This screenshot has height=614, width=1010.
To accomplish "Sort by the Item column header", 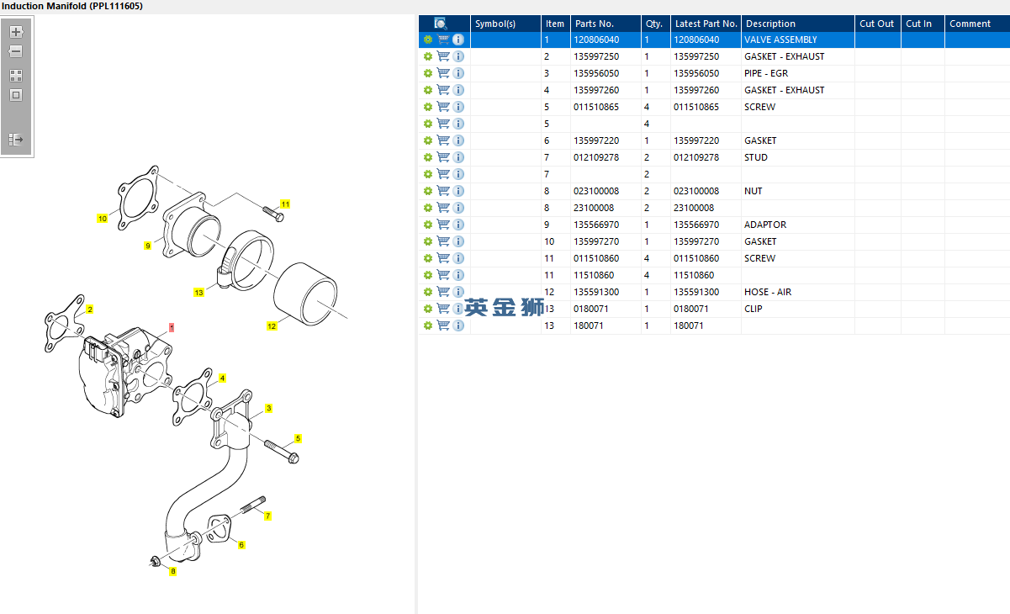I will (555, 24).
